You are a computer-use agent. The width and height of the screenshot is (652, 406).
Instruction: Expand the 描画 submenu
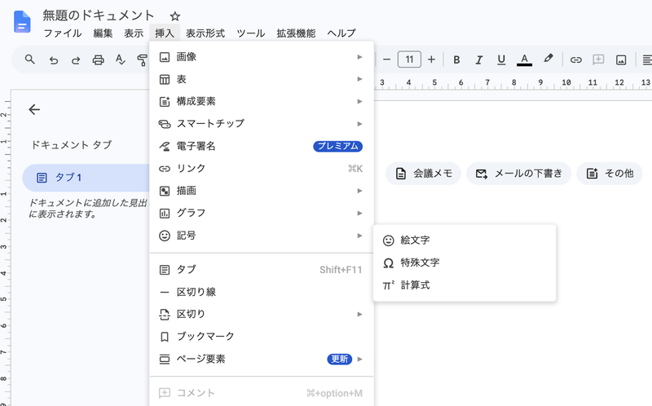pyautogui.click(x=262, y=191)
